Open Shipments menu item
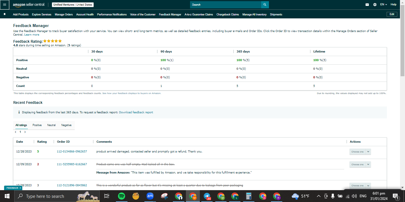Viewport: 405px width, 202px height. point(276,15)
